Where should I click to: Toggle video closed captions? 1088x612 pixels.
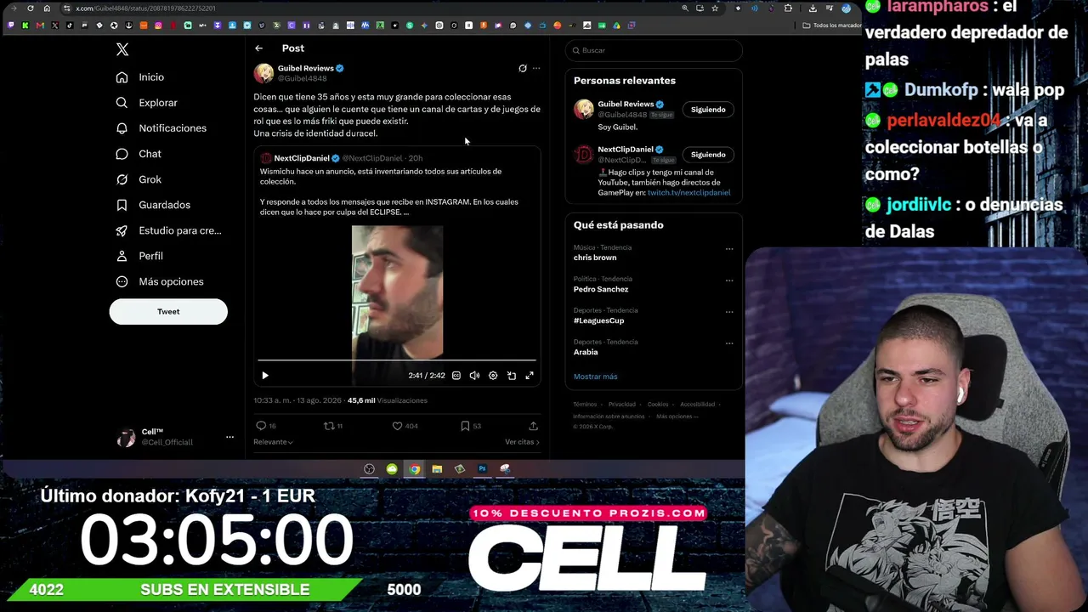[456, 376]
